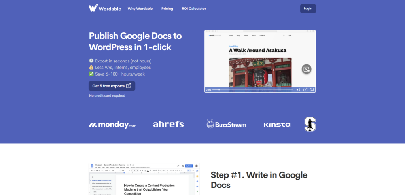Click the Step #1. Write in Google Docs heading
405x195 pixels.
pyautogui.click(x=259, y=180)
